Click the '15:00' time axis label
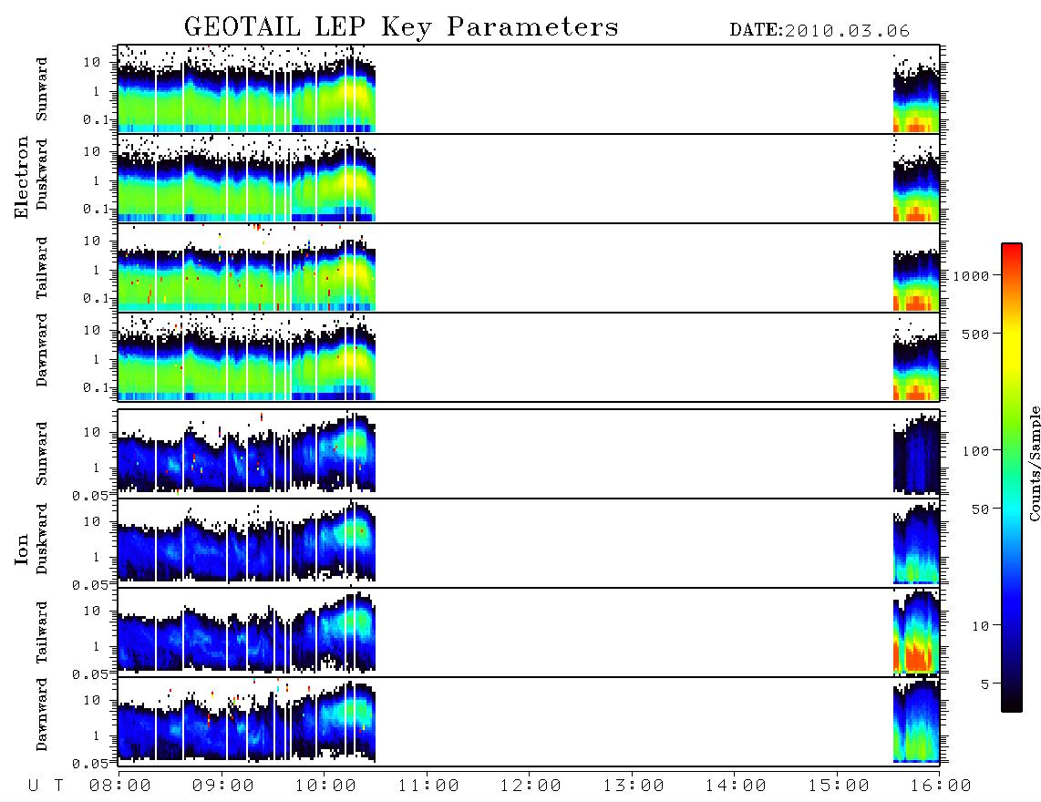The height and width of the screenshot is (802, 1041). pos(839,787)
